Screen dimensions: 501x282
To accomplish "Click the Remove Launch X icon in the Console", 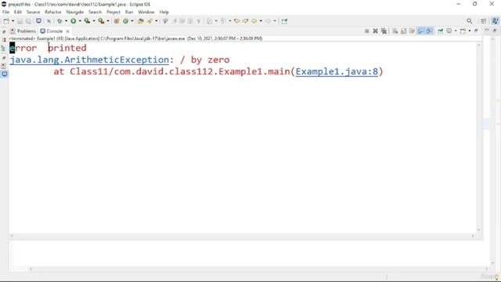I will 376,31.
